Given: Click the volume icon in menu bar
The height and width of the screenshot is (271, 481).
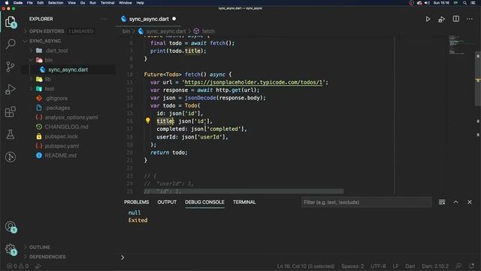Looking at the screenshot, I should (427, 3).
